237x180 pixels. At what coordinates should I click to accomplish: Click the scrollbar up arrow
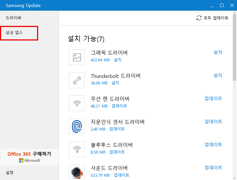235,12
